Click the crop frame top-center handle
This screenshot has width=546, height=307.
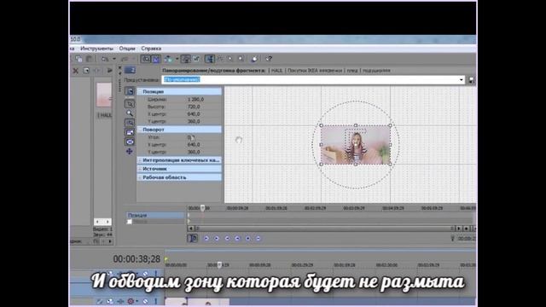coord(356,125)
